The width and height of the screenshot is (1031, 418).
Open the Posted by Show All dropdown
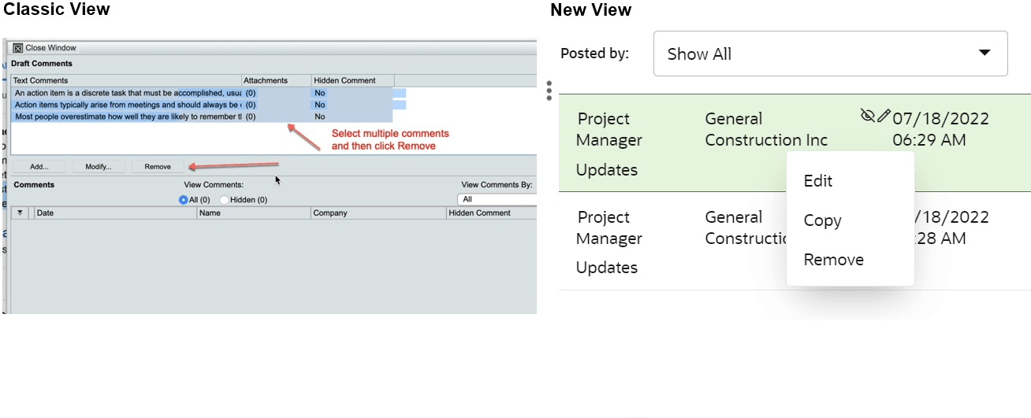point(830,54)
